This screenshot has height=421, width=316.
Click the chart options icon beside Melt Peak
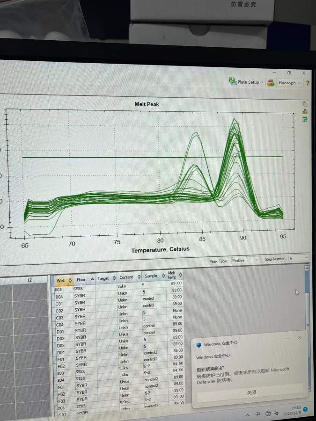[x=305, y=111]
